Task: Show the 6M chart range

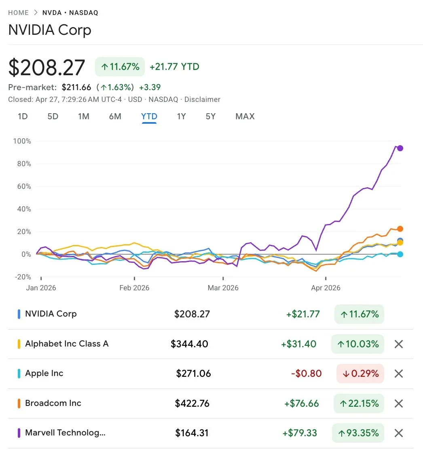Action: (x=115, y=116)
